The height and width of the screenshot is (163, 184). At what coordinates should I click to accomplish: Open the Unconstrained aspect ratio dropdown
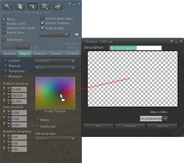click(154, 119)
